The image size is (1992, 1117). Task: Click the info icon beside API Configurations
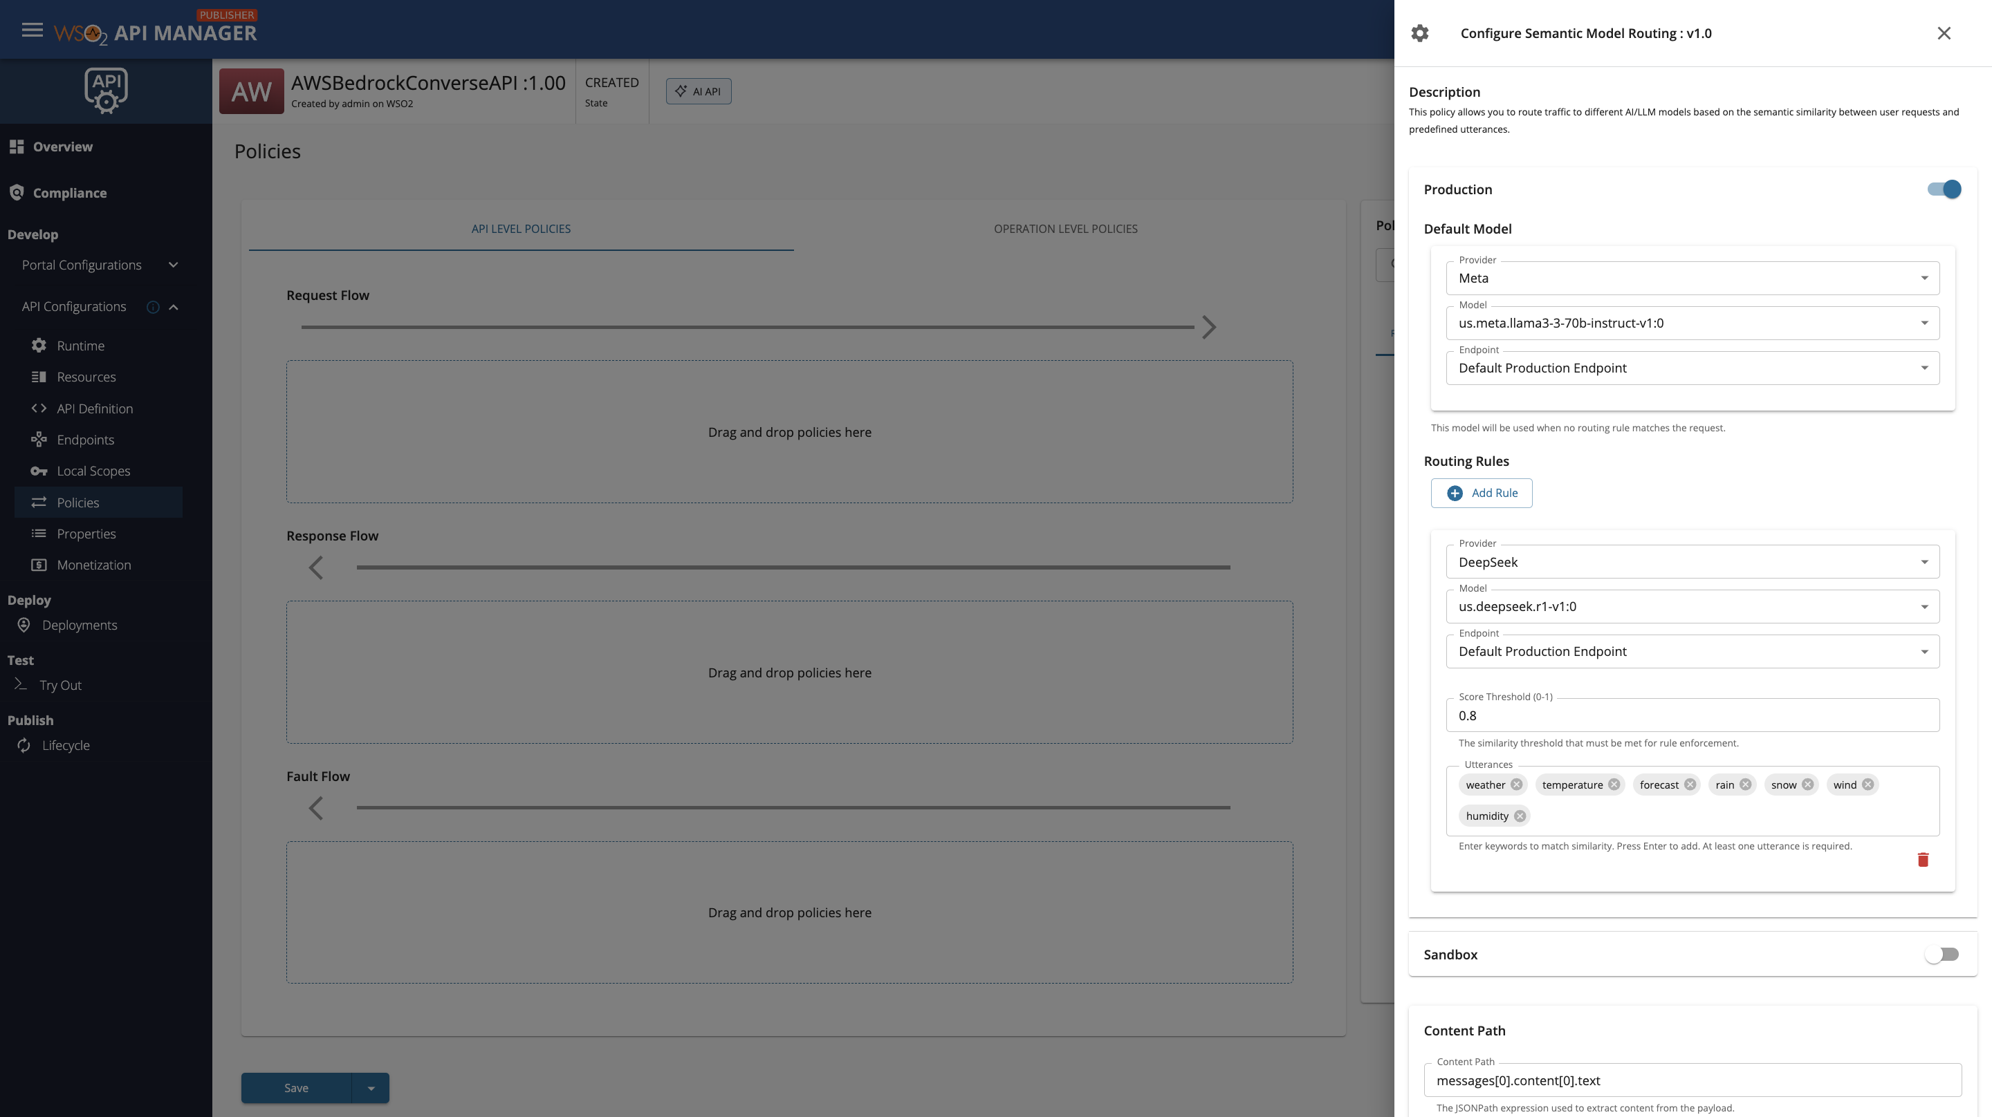click(153, 307)
